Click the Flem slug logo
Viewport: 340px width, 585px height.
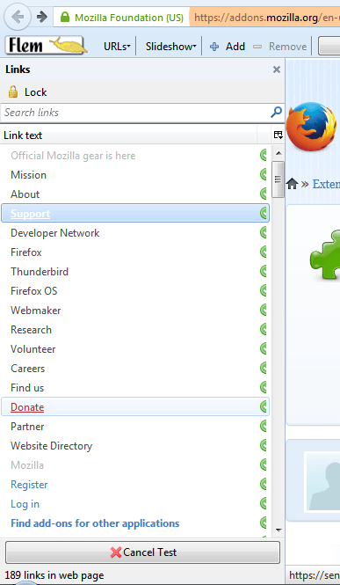[47, 46]
